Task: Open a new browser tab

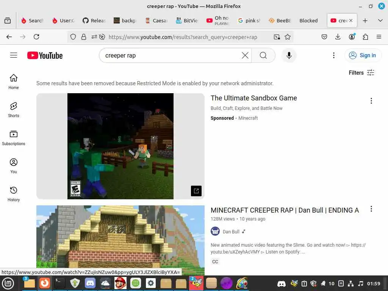Action: (x=365, y=20)
